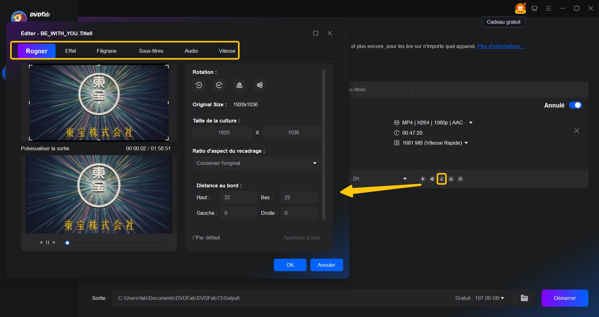Maximize the Éditer dialog
Image resolution: width=599 pixels, height=317 pixels.
(316, 33)
